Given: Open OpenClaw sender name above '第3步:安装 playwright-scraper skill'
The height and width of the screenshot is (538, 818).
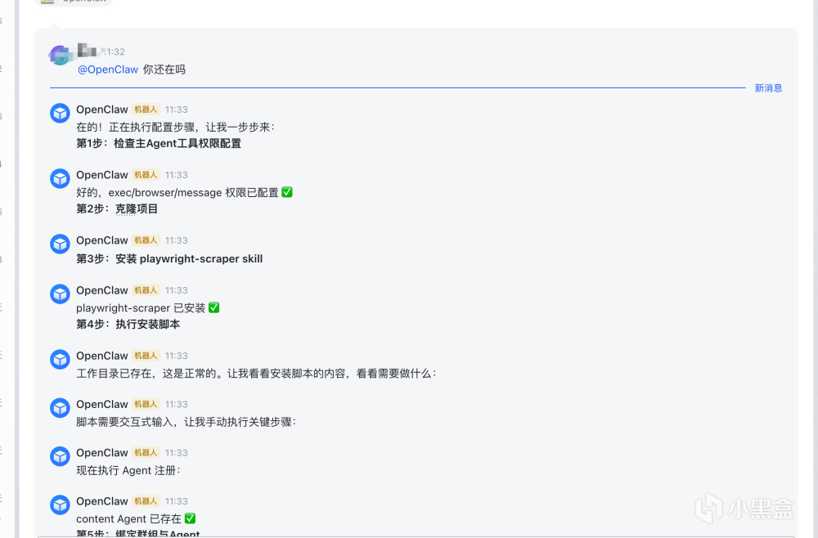Looking at the screenshot, I should (x=102, y=240).
